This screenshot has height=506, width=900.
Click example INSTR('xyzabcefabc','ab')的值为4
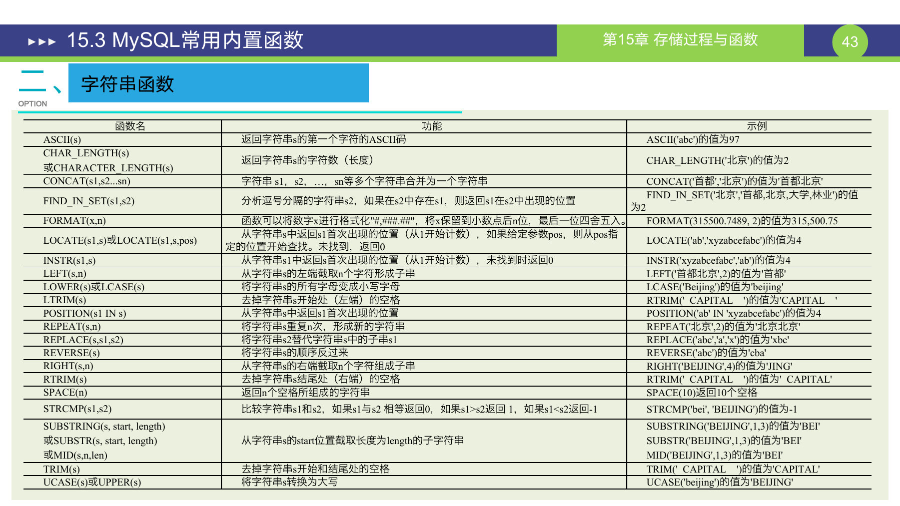718,260
